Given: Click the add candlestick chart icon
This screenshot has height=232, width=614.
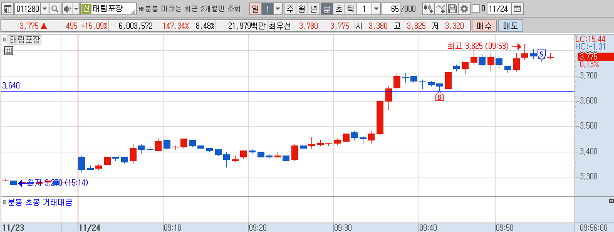Looking at the screenshot, I should pyautogui.click(x=429, y=9).
